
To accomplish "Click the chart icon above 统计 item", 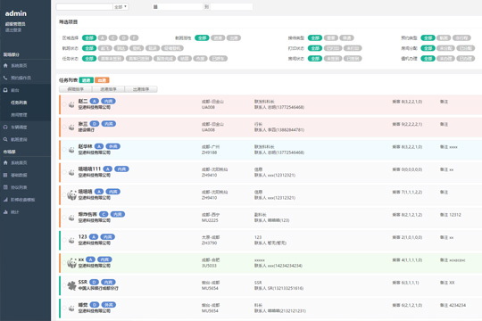I will tap(5, 200).
